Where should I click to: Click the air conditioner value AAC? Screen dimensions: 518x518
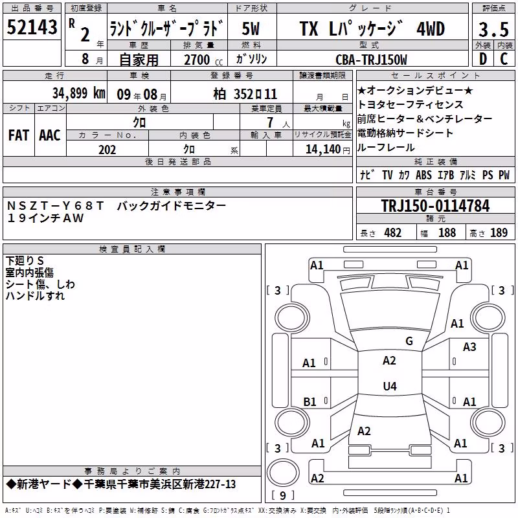click(x=50, y=135)
